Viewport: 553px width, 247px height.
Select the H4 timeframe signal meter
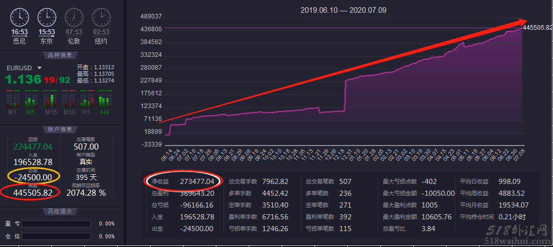105,99
